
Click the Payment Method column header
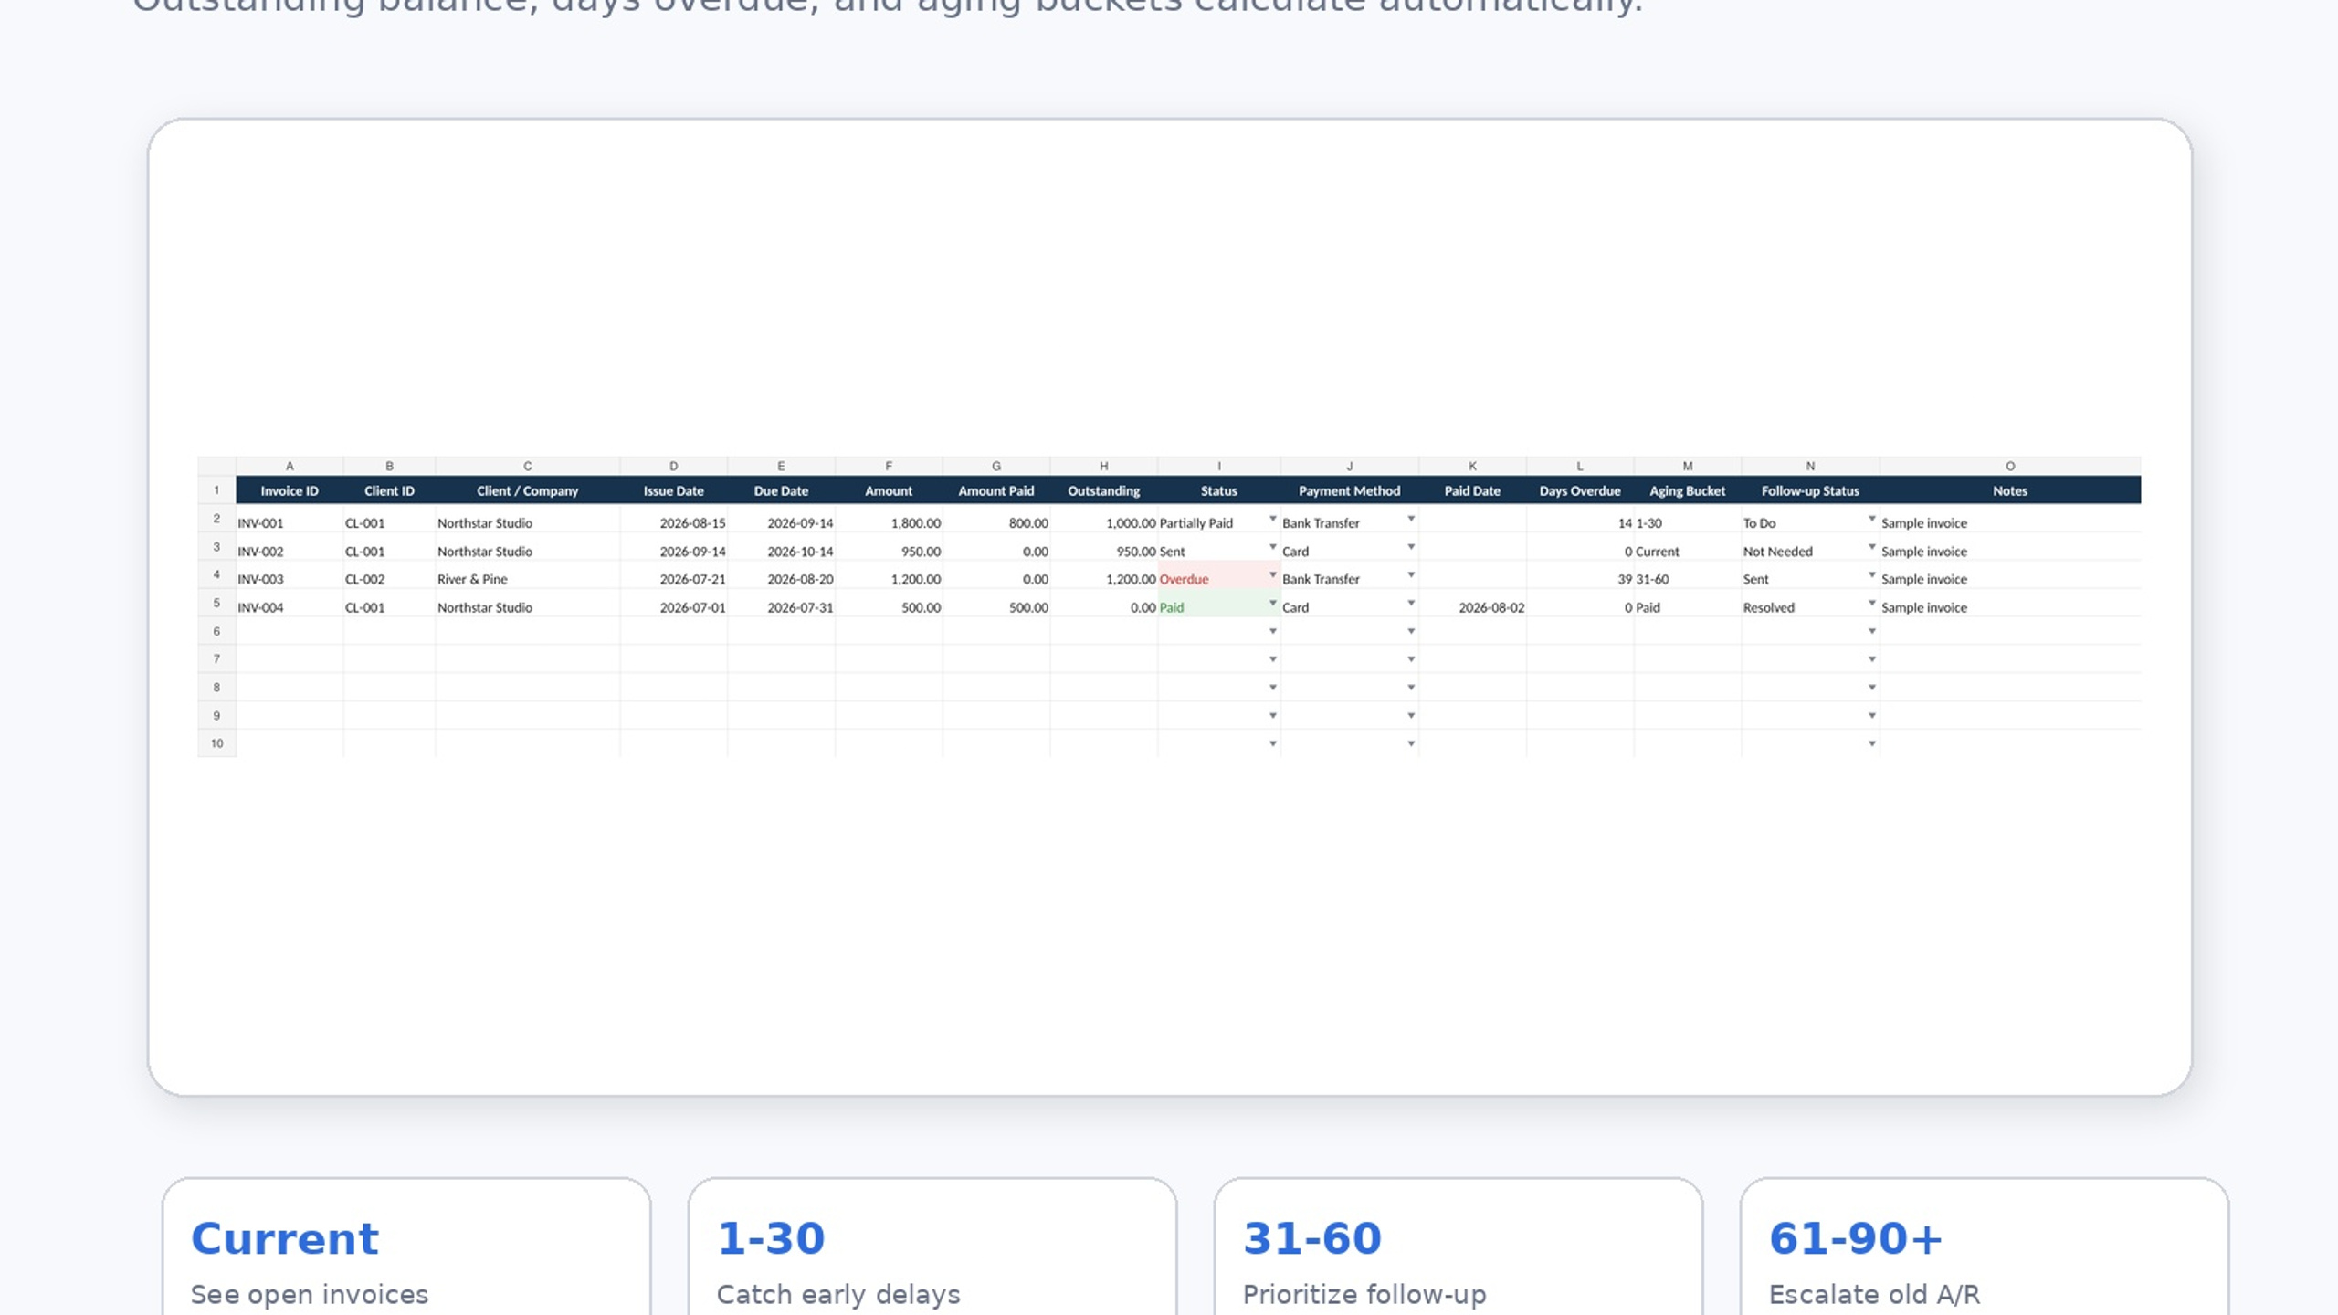1349,490
